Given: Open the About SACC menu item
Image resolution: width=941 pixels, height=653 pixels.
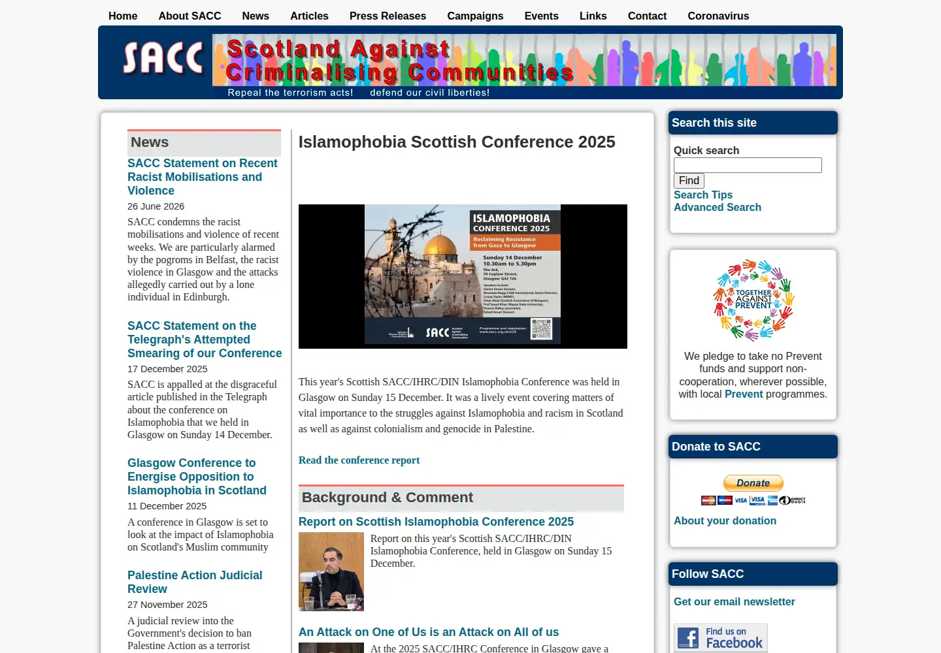Looking at the screenshot, I should coord(190,16).
